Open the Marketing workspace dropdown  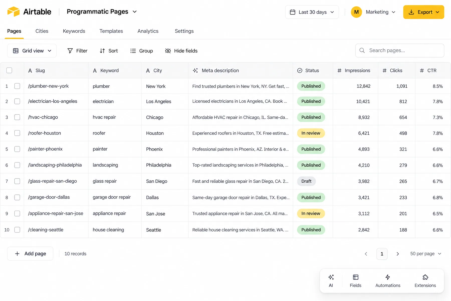coord(373,12)
